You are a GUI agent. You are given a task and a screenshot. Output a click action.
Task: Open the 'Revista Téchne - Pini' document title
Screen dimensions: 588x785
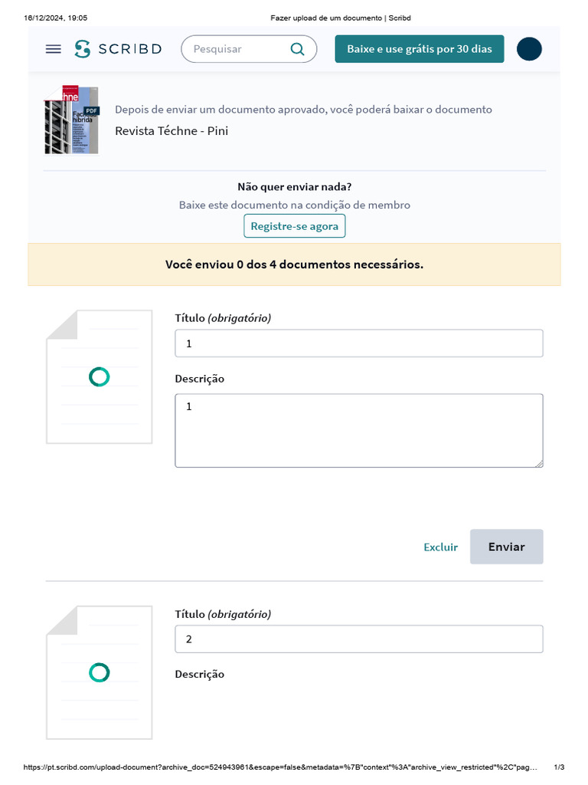point(171,130)
